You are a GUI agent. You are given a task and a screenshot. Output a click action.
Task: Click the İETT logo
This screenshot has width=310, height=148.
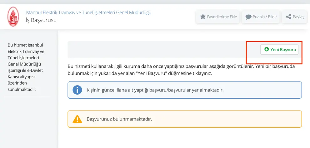(x=13, y=17)
